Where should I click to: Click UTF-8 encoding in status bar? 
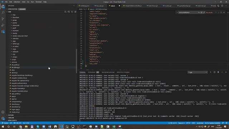point(188,123)
